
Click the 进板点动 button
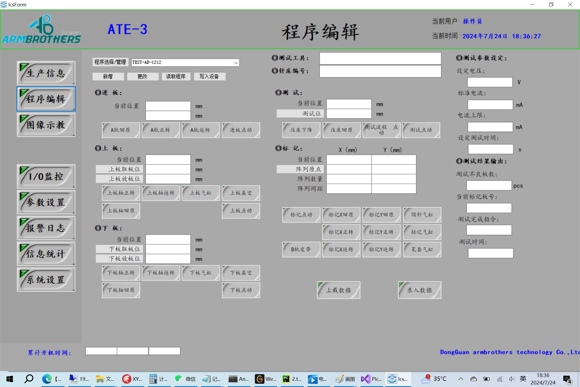coord(241,130)
